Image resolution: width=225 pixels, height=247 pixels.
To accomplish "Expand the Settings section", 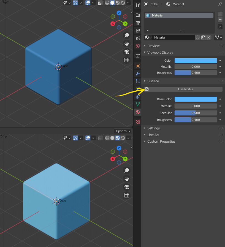I will (x=153, y=128).
